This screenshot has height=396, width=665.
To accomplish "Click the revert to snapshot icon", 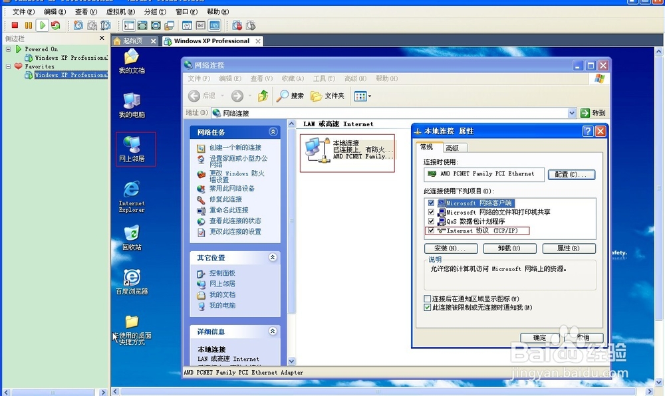I will tap(92, 25).
